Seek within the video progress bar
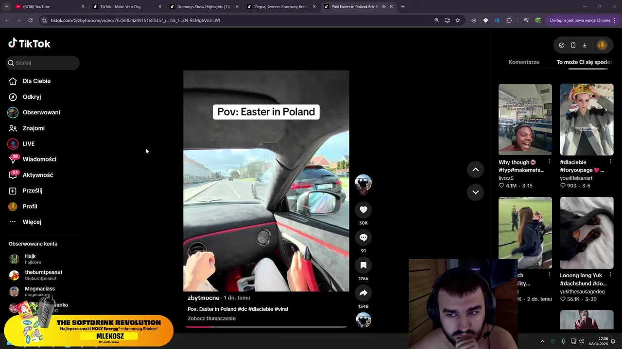622x349 pixels. click(x=266, y=327)
